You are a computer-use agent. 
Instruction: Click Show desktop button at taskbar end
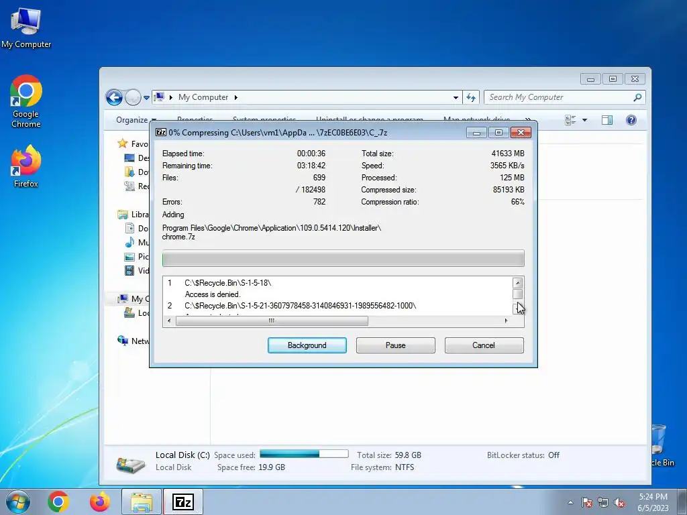point(682,502)
